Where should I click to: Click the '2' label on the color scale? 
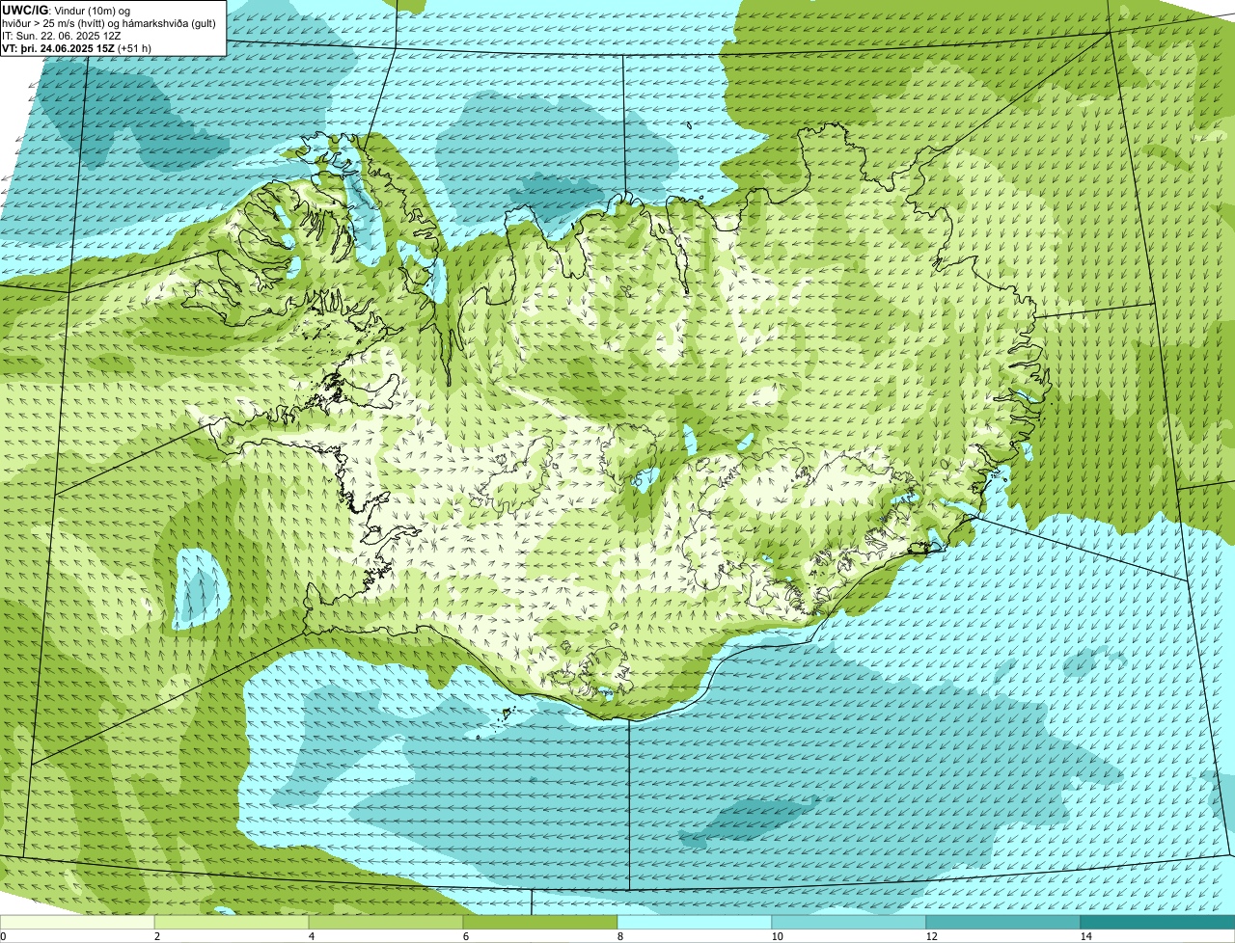(x=156, y=936)
